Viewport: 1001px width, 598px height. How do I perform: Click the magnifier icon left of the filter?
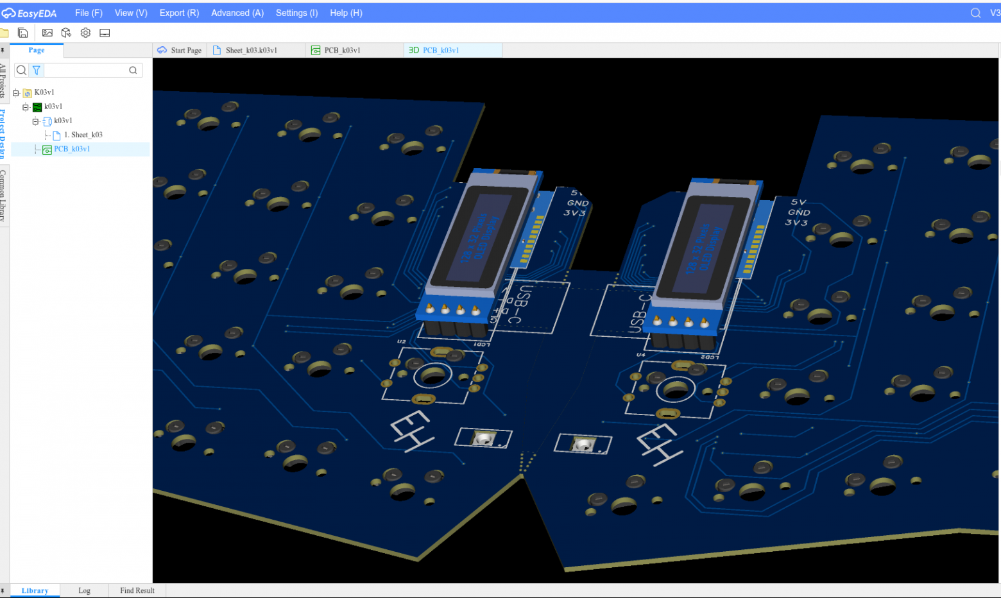21,70
